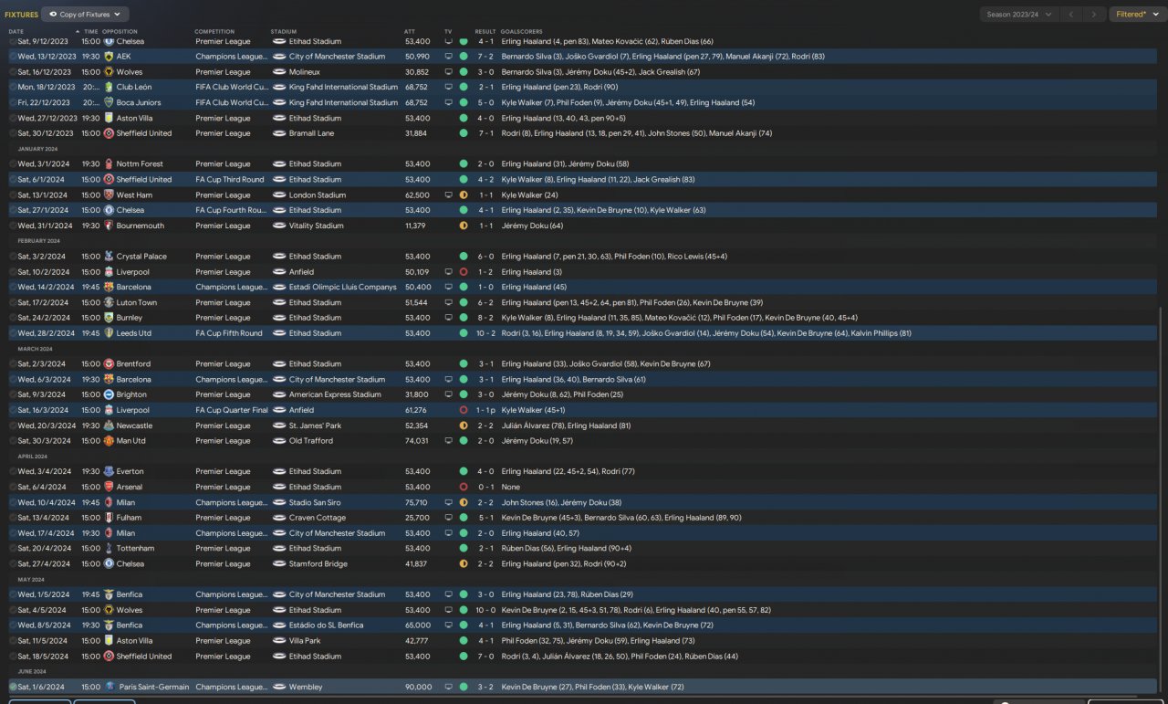Tick the selection circle for the Man Utd fixture

click(x=13, y=441)
